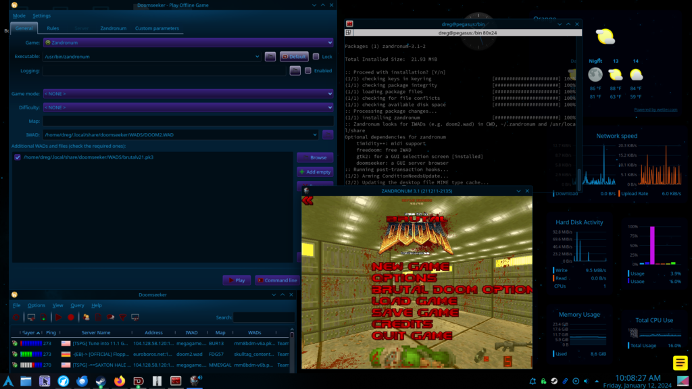Click the red terminal taskbar icon
The image size is (692, 389).
click(176, 381)
